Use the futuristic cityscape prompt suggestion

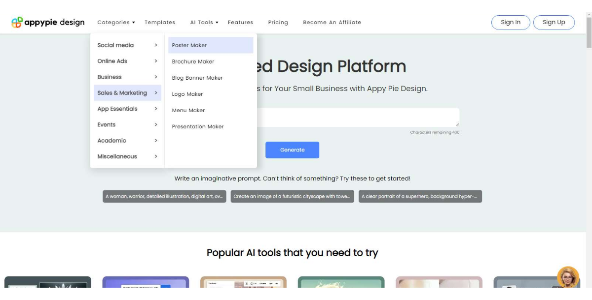292,196
